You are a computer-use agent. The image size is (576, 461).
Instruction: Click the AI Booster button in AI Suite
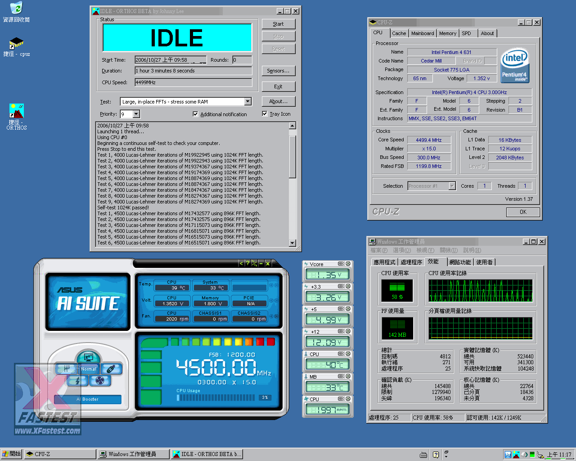(x=87, y=399)
